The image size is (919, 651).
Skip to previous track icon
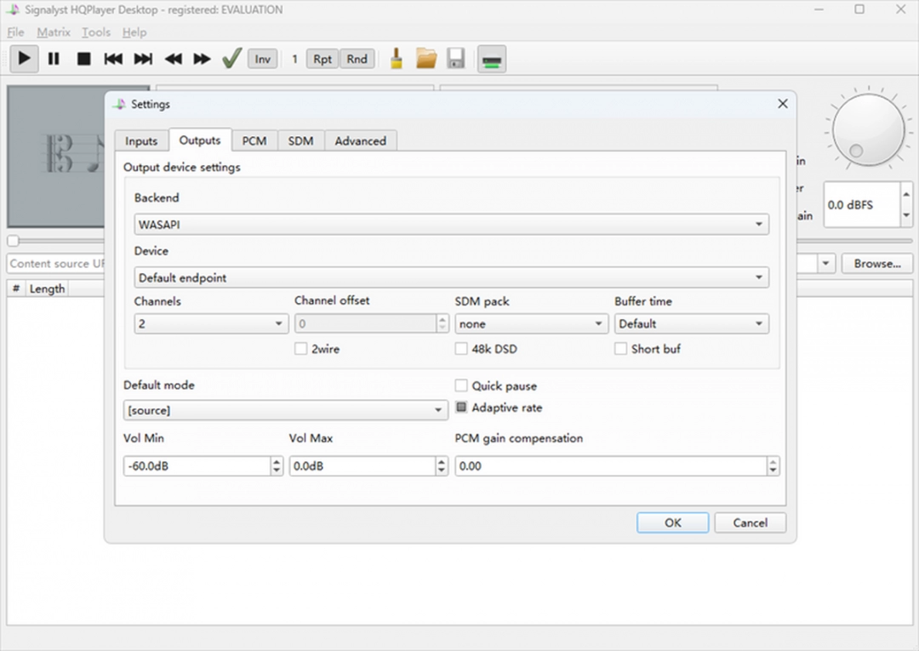pos(113,59)
